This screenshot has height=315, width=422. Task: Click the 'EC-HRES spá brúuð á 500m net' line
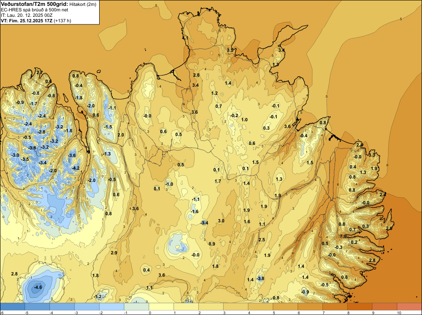pos(35,10)
